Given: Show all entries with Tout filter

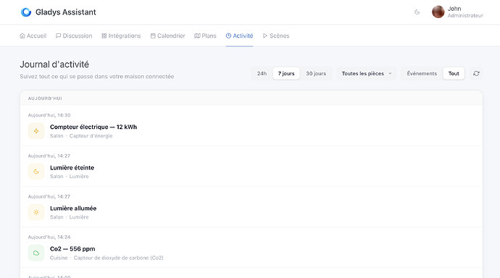Looking at the screenshot, I should (454, 74).
